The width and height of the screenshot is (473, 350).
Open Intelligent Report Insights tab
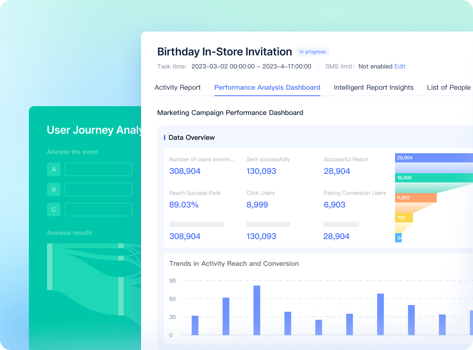374,87
